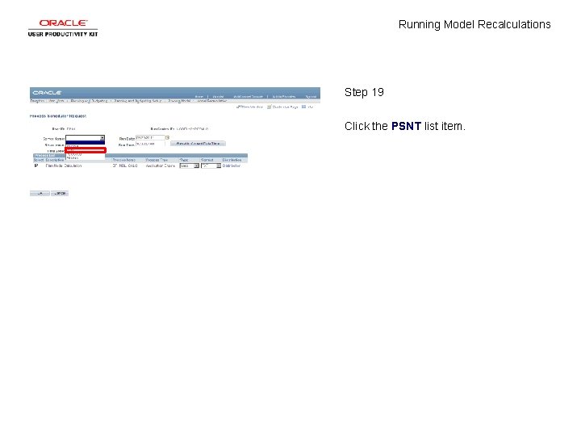Select the Process Model breadcrumb item

[x=179, y=101]
